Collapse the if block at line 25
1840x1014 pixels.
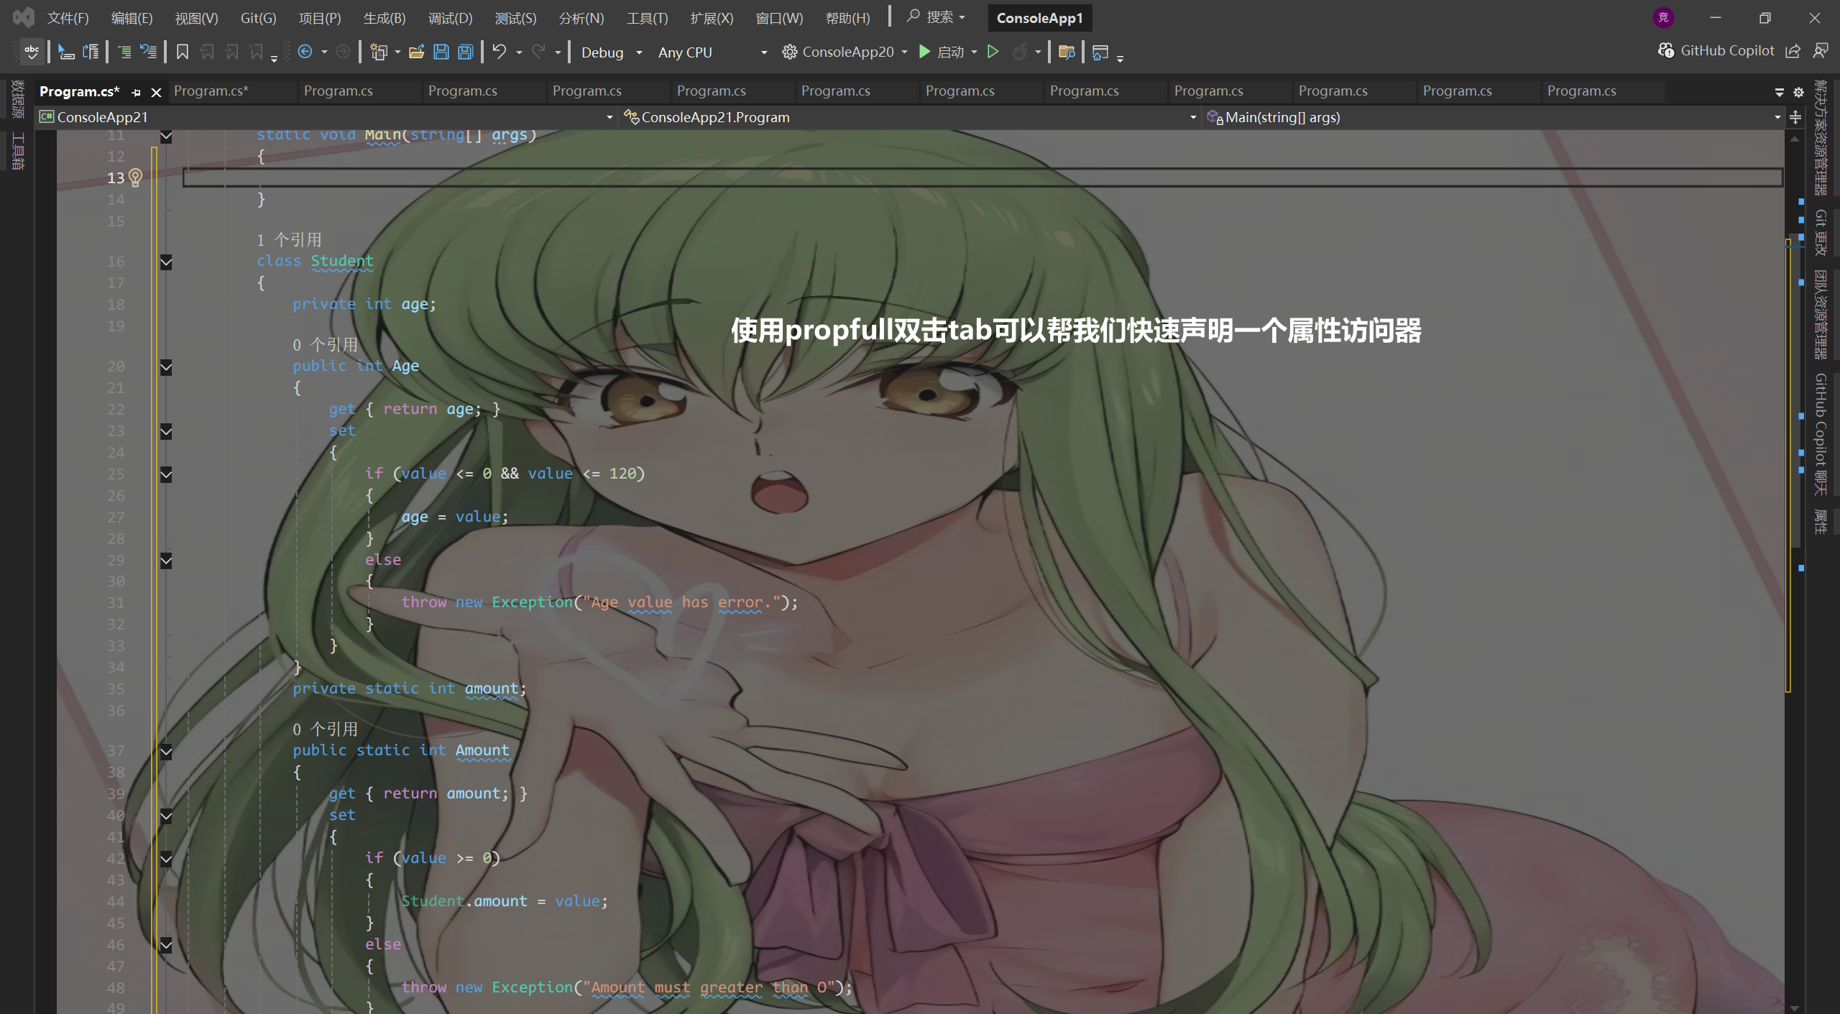pos(166,474)
